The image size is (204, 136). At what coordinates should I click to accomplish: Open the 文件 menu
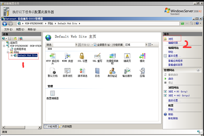(x=8, y=29)
